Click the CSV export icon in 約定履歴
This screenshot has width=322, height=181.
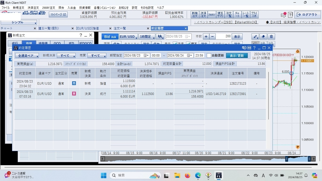(x=249, y=48)
